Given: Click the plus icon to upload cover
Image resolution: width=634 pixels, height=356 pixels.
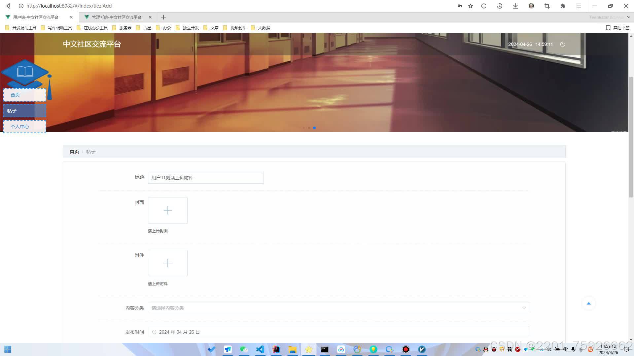Looking at the screenshot, I should pyautogui.click(x=167, y=210).
